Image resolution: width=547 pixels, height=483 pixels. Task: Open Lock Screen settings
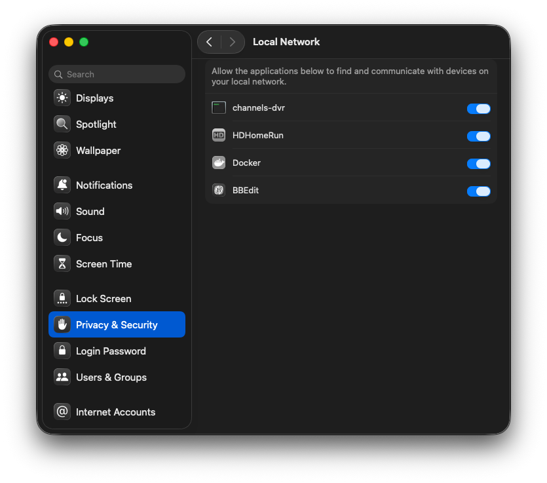coord(104,299)
